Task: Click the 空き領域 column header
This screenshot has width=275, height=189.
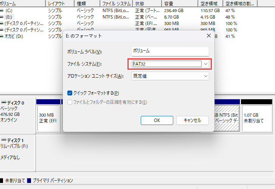Action: point(210,3)
